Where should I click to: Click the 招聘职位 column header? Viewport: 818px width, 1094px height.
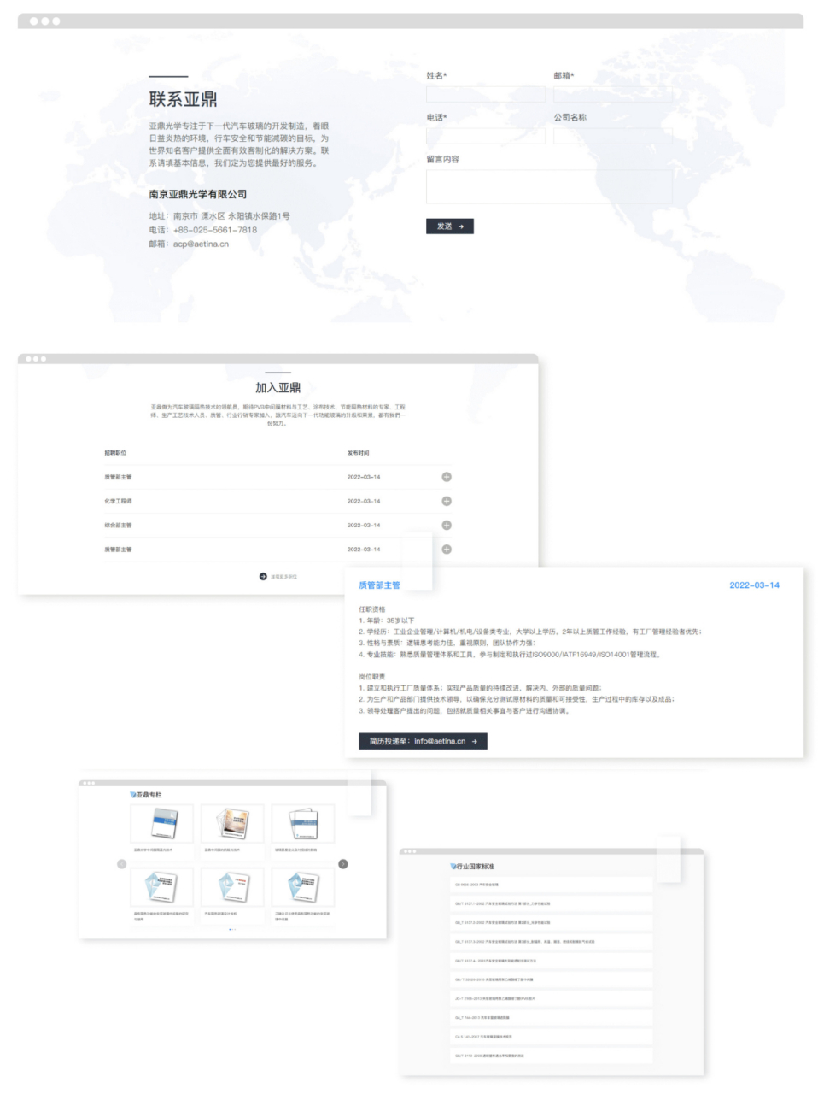coord(115,453)
